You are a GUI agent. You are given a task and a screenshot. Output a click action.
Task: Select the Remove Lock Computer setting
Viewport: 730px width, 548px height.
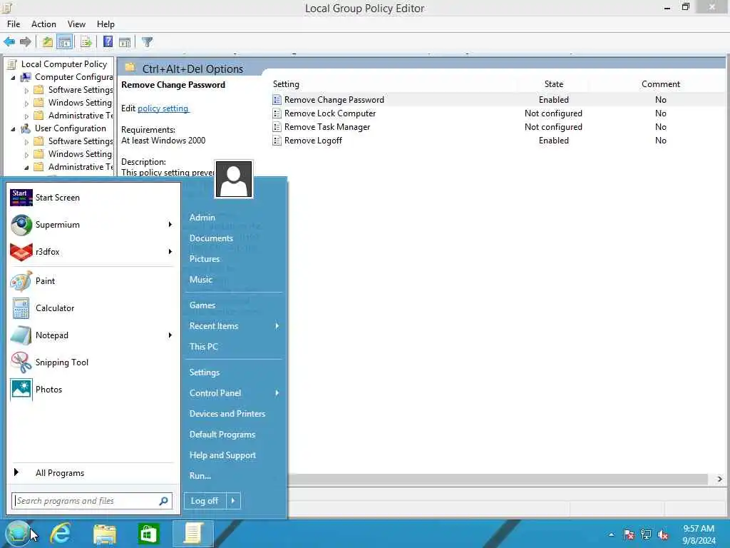click(330, 113)
